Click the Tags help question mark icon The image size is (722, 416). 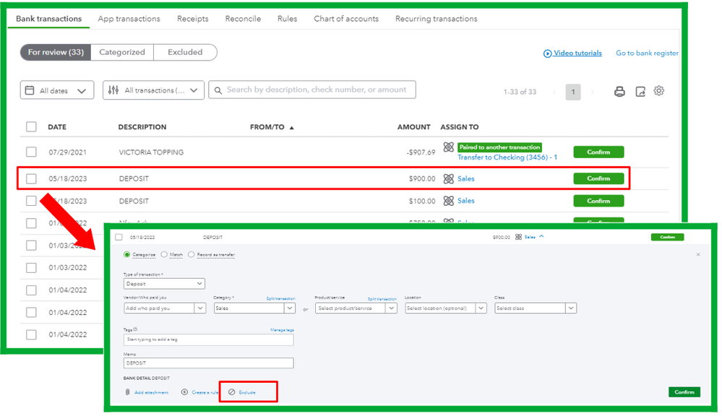(x=135, y=329)
